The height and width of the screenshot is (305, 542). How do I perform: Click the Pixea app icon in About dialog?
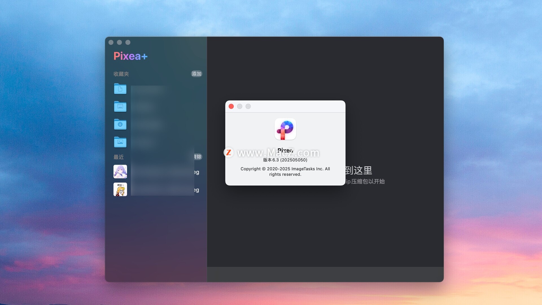285,129
